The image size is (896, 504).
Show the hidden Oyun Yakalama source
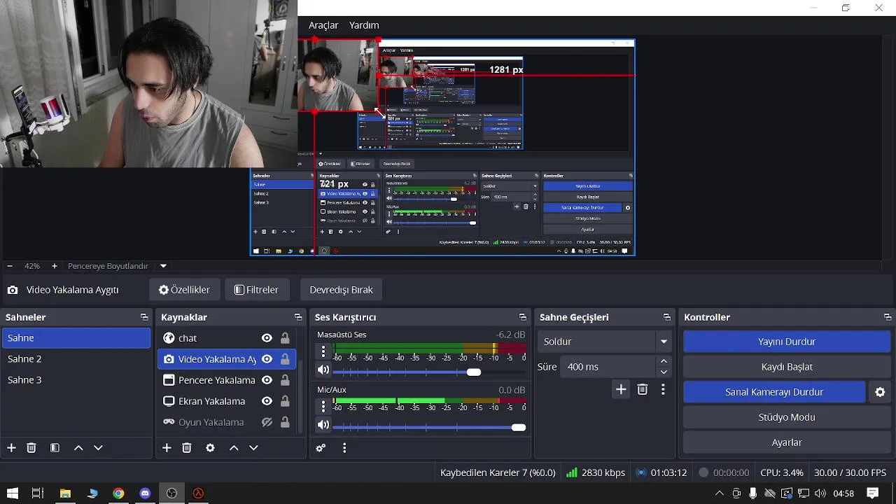click(267, 422)
